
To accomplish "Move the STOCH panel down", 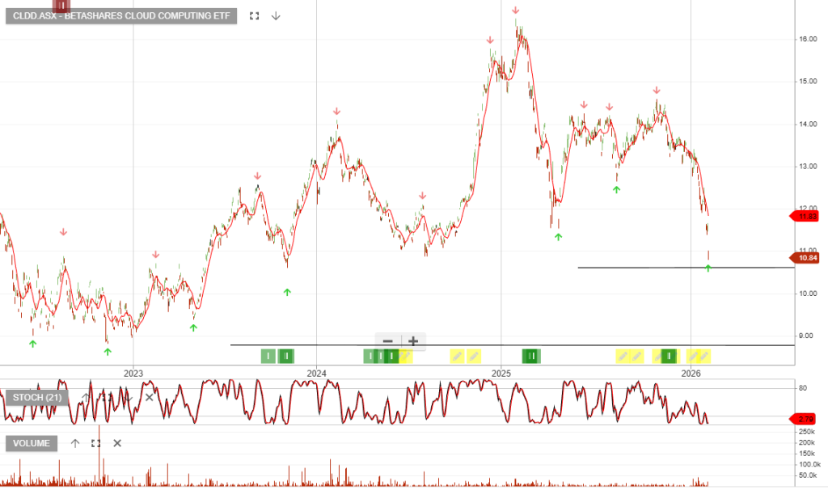I will [128, 397].
